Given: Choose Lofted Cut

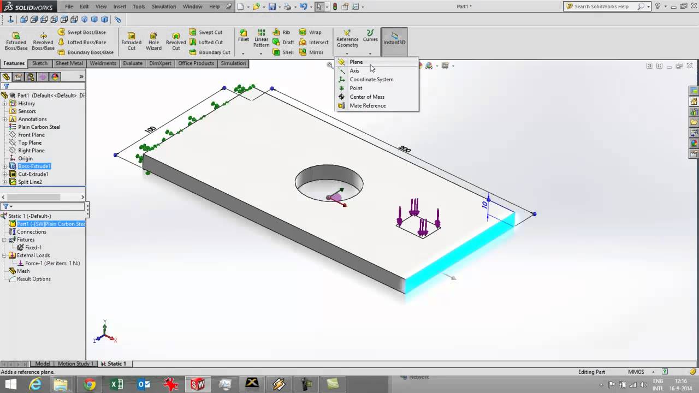Looking at the screenshot, I should point(206,42).
